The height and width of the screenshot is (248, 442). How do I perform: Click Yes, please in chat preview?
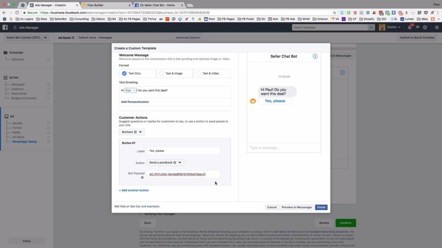[x=275, y=101]
